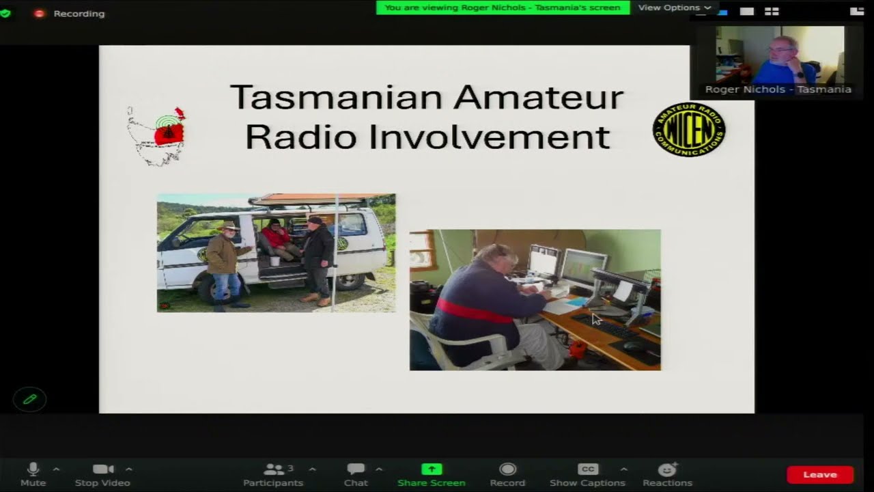Click the WICEN Amateur Radio logo

pyautogui.click(x=689, y=130)
